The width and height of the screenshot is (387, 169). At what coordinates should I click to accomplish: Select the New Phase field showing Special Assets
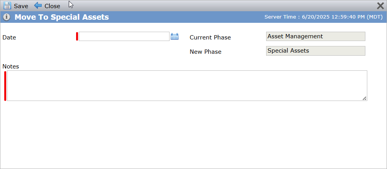coord(316,51)
